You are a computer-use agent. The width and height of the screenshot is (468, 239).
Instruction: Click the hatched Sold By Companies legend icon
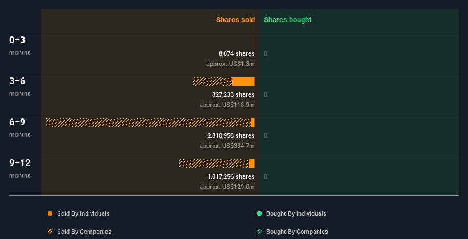click(x=50, y=232)
